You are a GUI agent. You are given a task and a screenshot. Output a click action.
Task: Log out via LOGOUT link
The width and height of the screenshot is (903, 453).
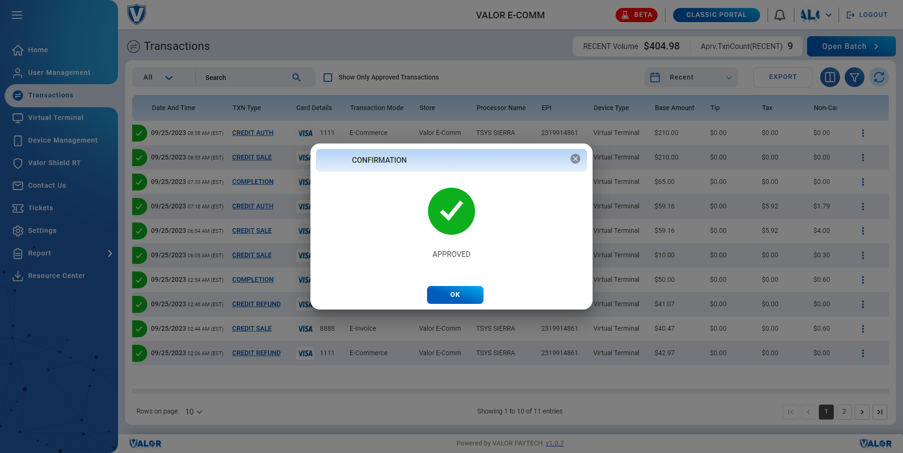coord(867,15)
